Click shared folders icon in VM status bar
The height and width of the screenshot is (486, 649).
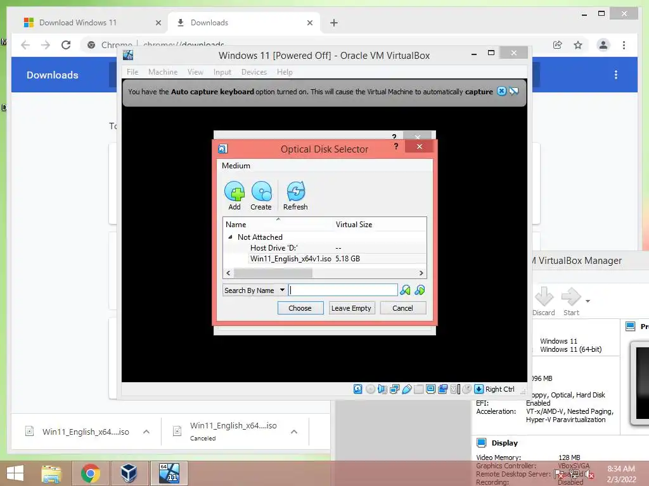(x=418, y=389)
